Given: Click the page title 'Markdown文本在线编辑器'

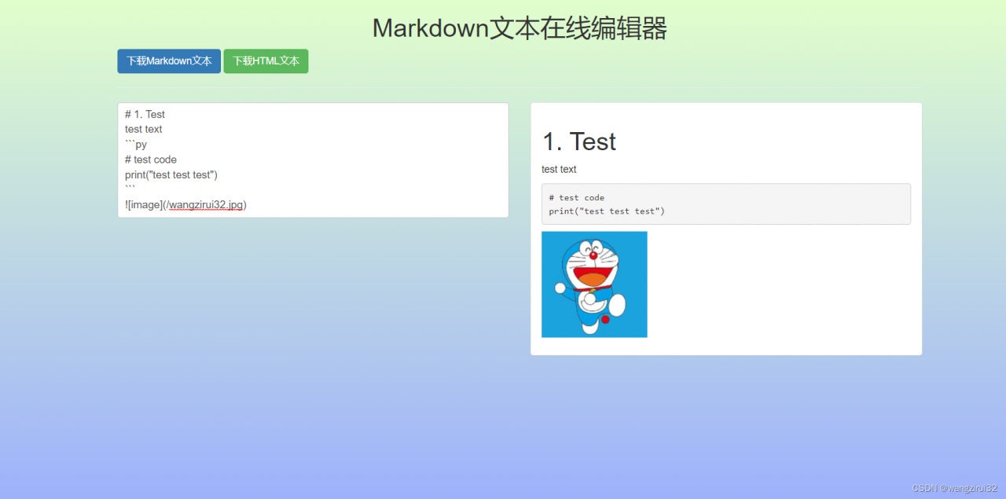Looking at the screenshot, I should click(519, 28).
